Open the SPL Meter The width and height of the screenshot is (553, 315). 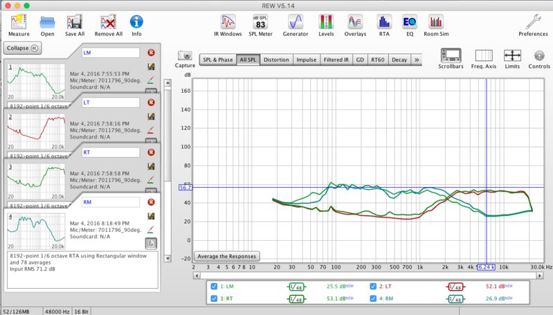[x=261, y=26]
